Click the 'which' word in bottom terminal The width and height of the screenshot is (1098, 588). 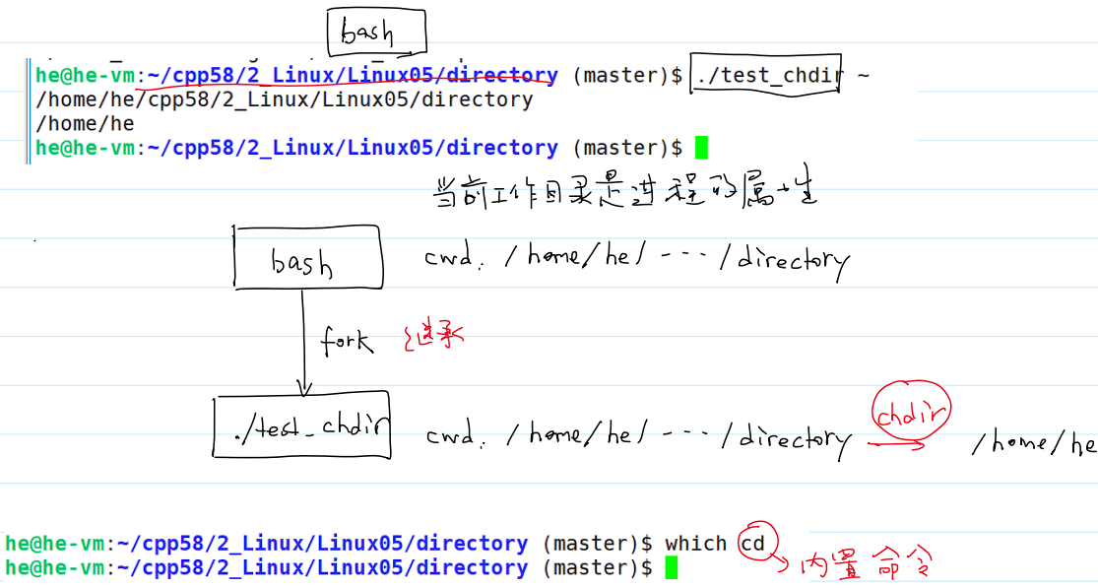click(696, 544)
